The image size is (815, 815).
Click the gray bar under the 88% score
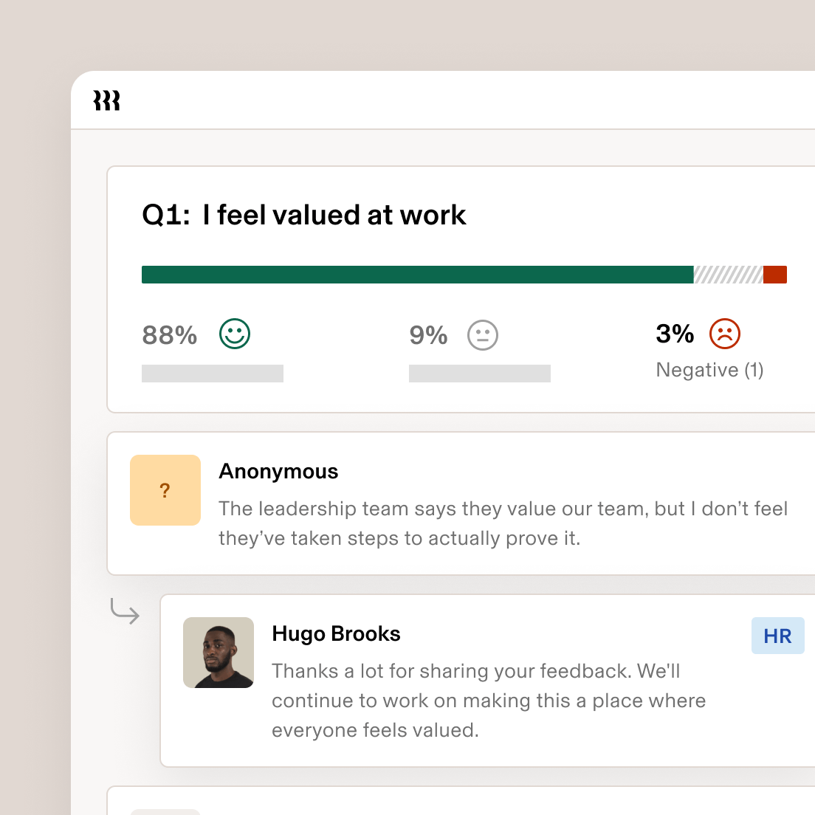[212, 373]
